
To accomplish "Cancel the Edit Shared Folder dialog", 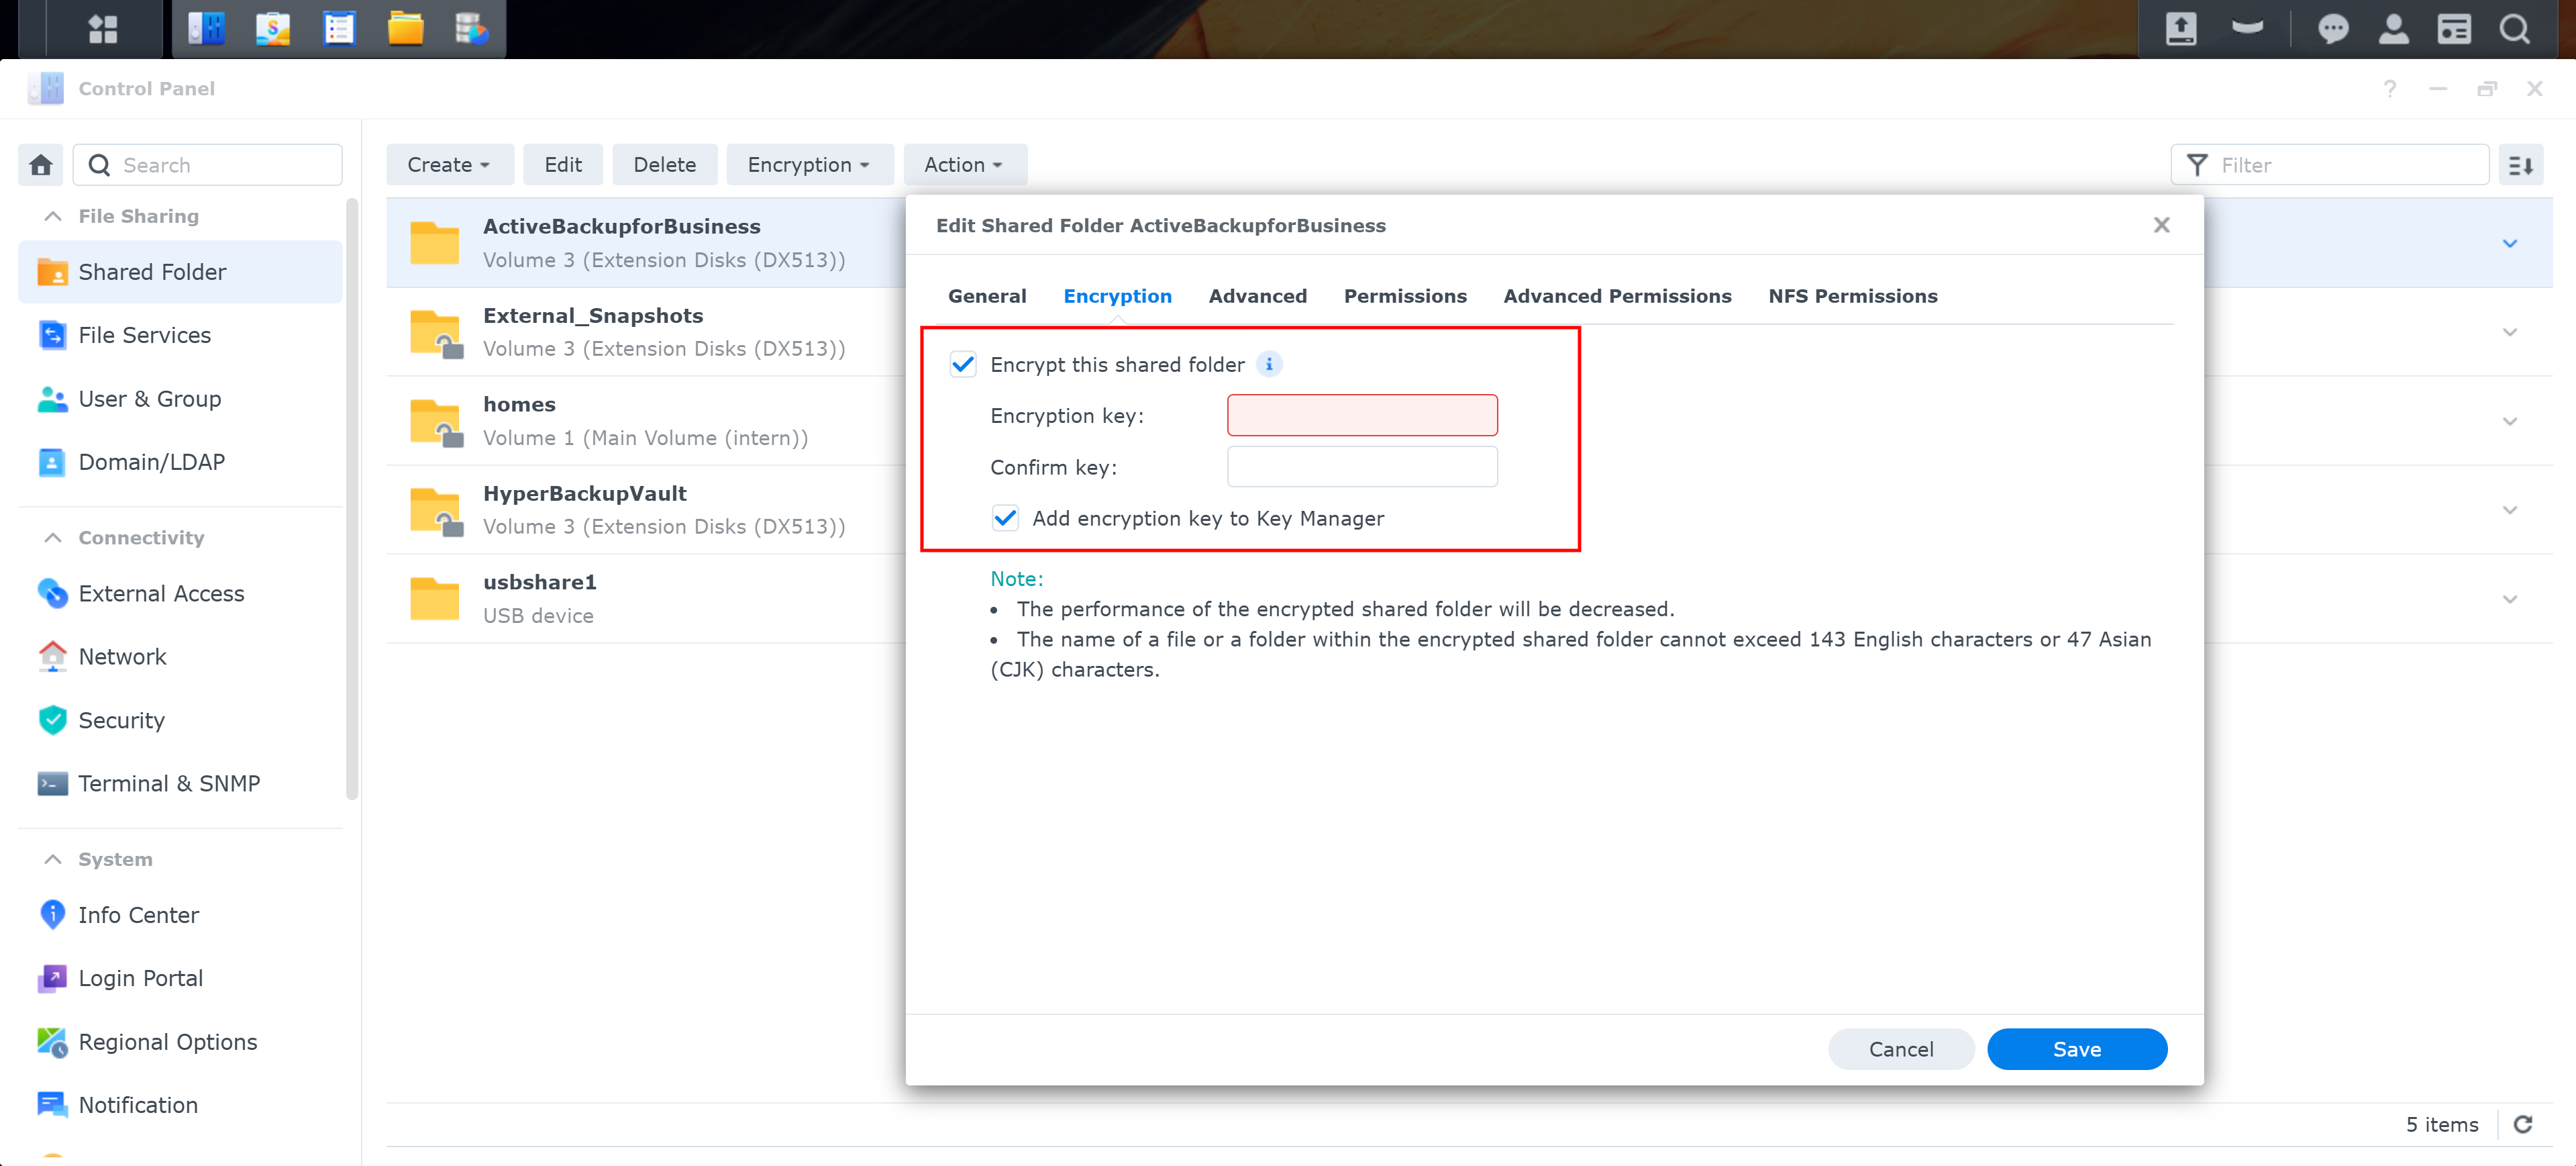I will (1901, 1049).
